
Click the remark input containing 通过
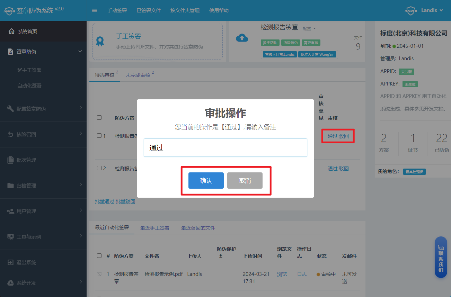(x=225, y=147)
